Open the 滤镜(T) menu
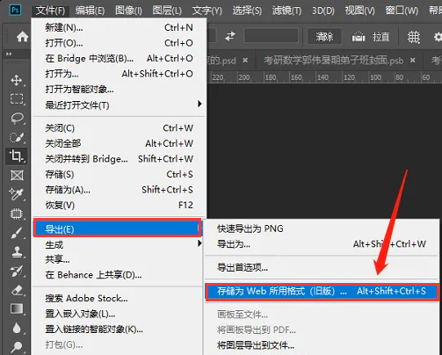The image size is (442, 355). pyautogui.click(x=286, y=11)
